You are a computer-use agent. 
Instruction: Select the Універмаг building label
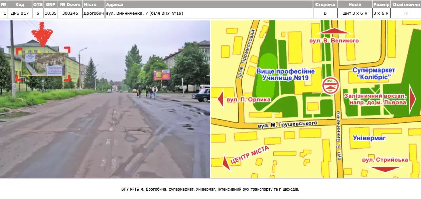(x=369, y=138)
